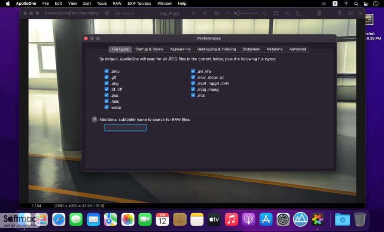Uncheck the .png file type
This screenshot has width=384, height=232.
[x=106, y=83]
